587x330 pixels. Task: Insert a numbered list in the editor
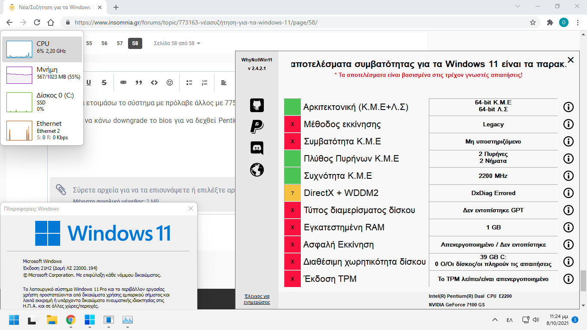205,82
